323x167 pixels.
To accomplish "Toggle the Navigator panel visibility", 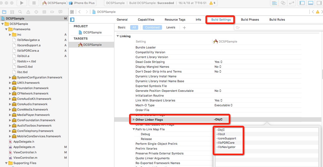I will [x=302, y=3].
